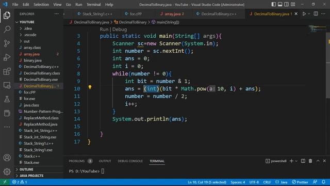
Task: Toggle bottom panel visibility
Action: pos(280,4)
